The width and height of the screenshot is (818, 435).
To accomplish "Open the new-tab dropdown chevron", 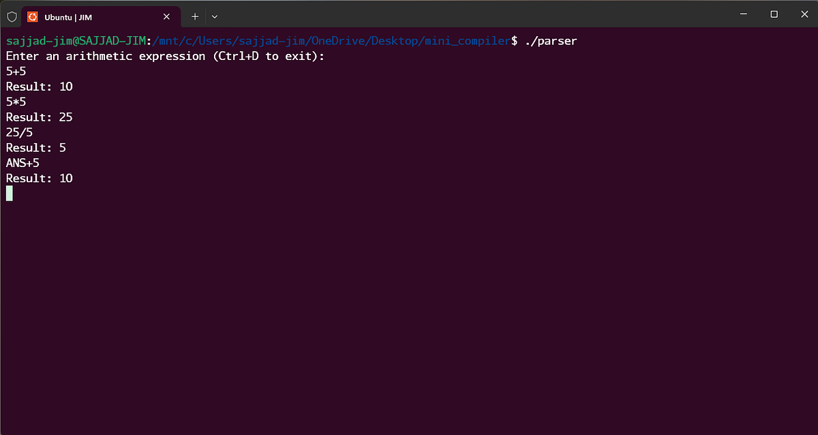I will (214, 16).
